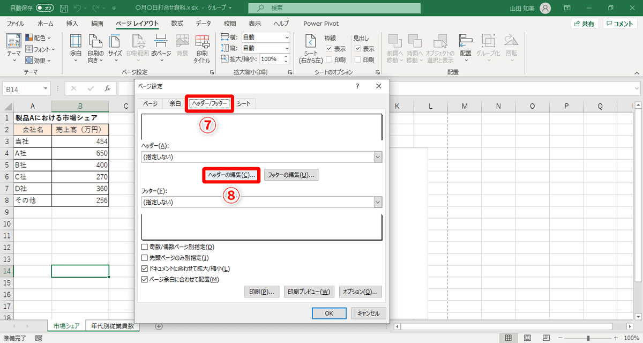Toggle Gridlines View (枠線 表示) checkbox
Image resolution: width=643 pixels, height=343 pixels.
[x=329, y=49]
